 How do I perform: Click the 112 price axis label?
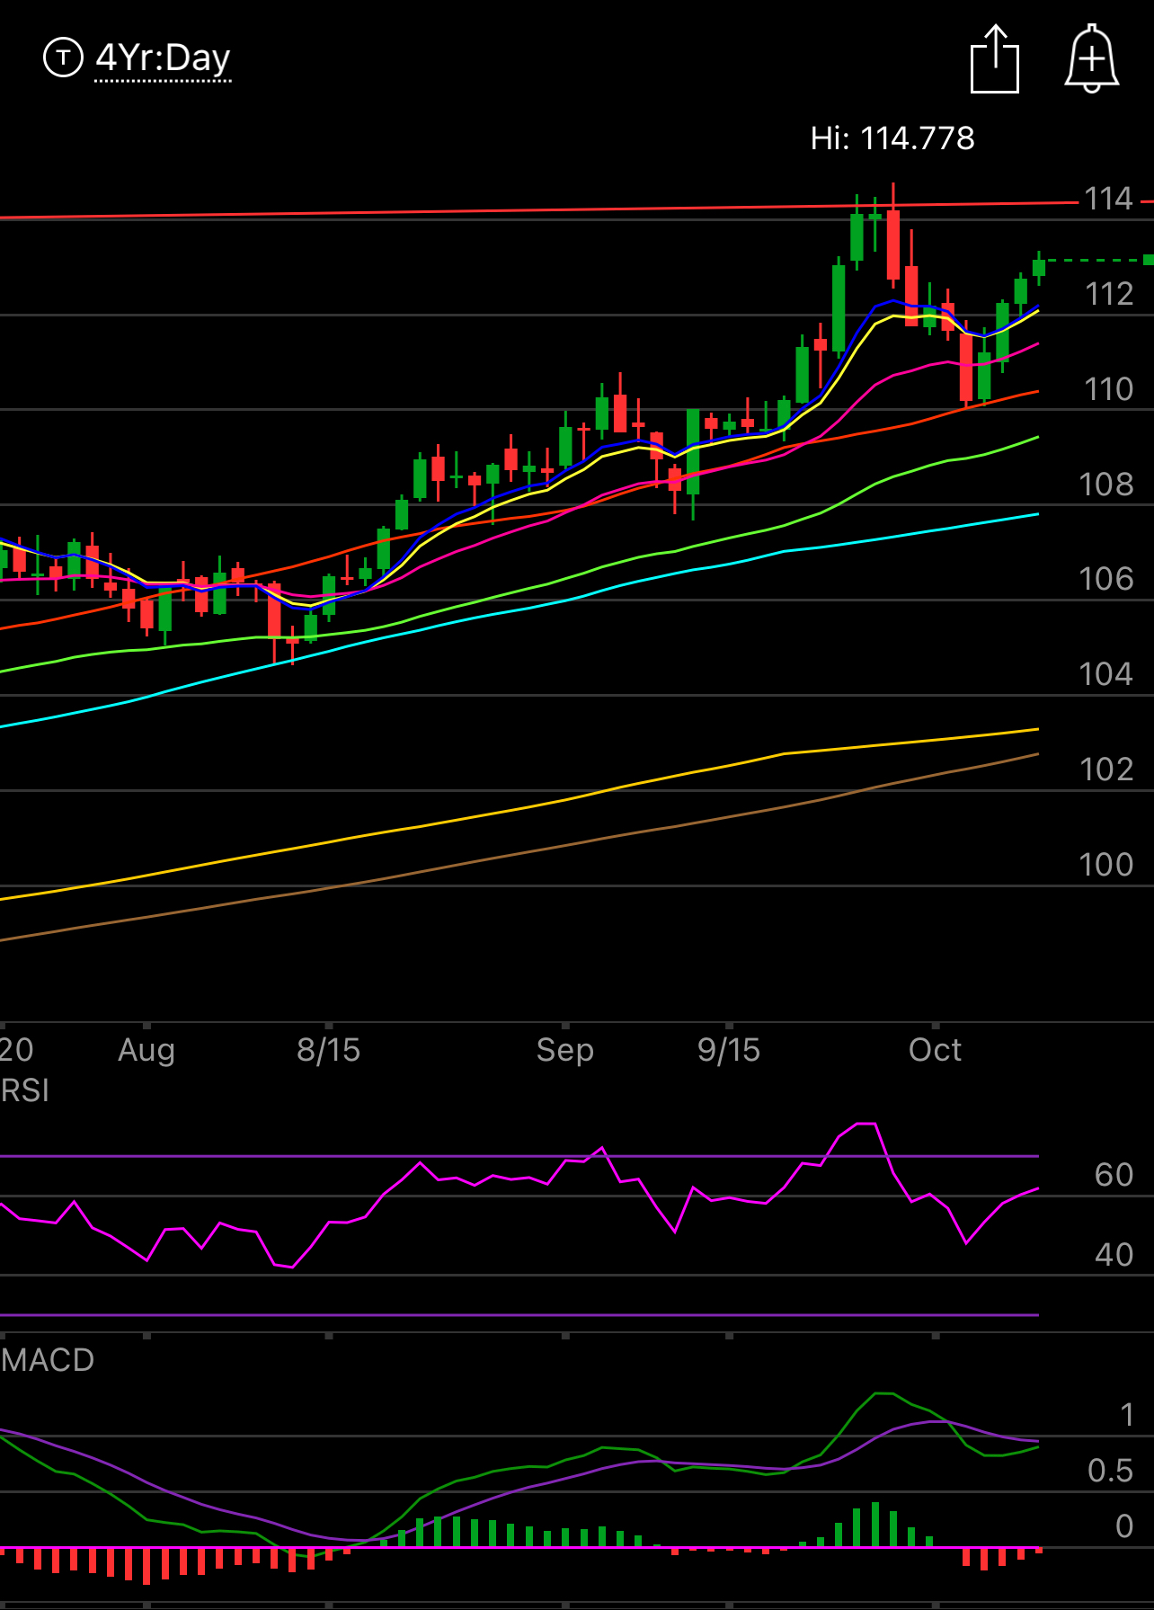coord(1109,294)
